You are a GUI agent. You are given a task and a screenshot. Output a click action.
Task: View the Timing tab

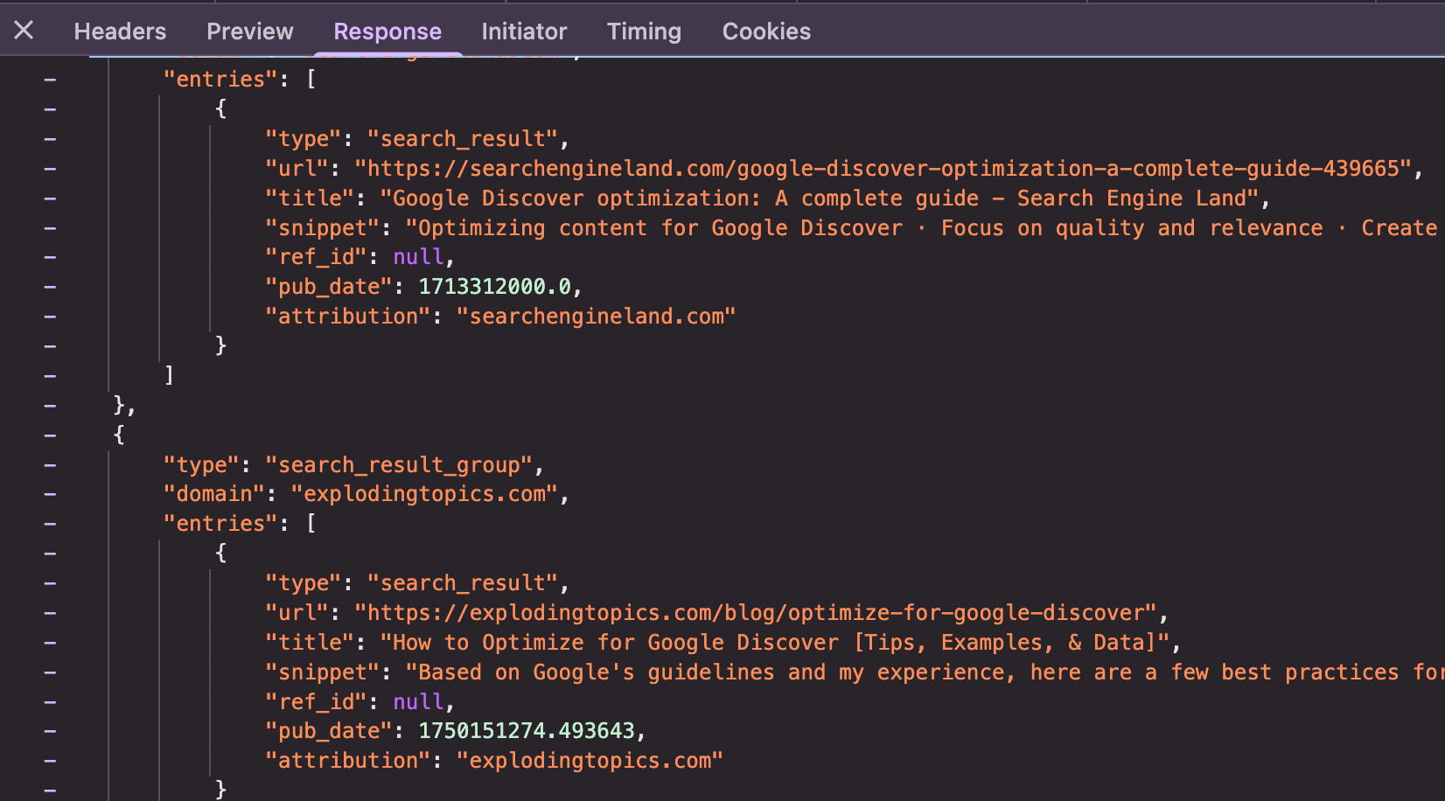[644, 31]
